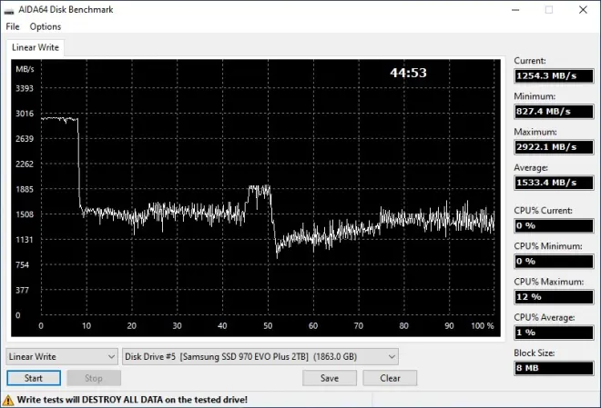The image size is (601, 408).
Task: Click the AIDA64 icon in the title bar
Action: [10, 10]
